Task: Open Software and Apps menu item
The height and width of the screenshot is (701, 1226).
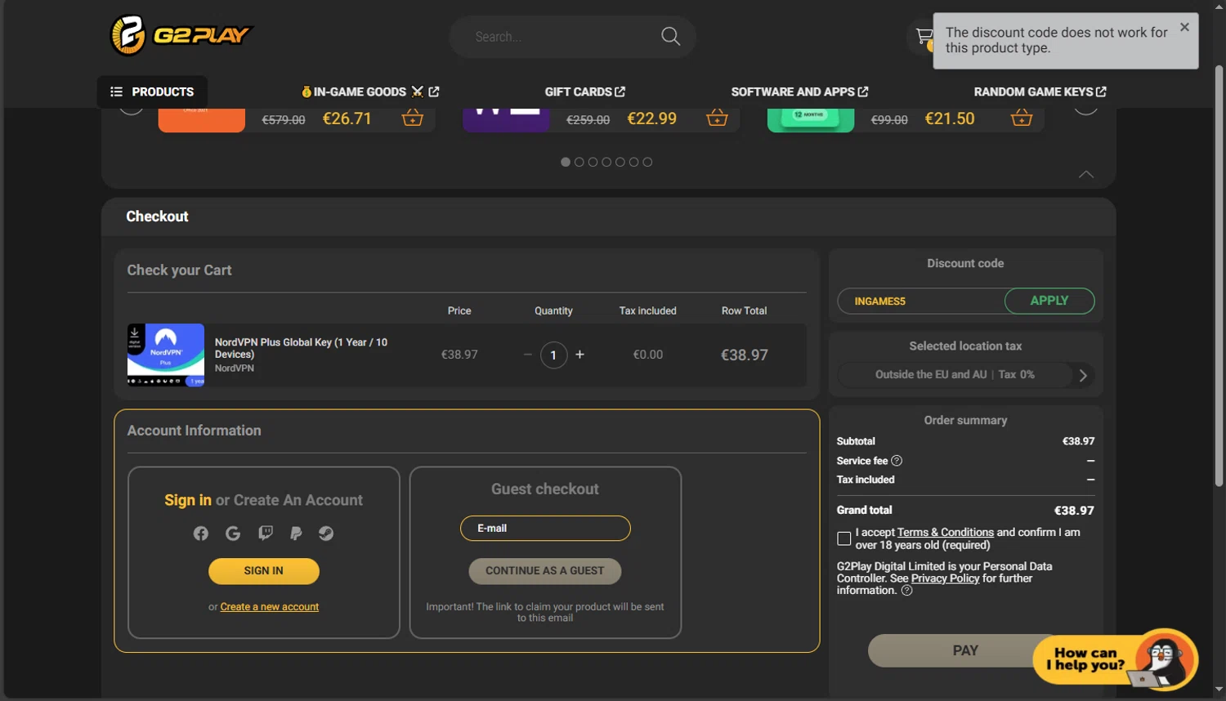Action: click(x=799, y=92)
